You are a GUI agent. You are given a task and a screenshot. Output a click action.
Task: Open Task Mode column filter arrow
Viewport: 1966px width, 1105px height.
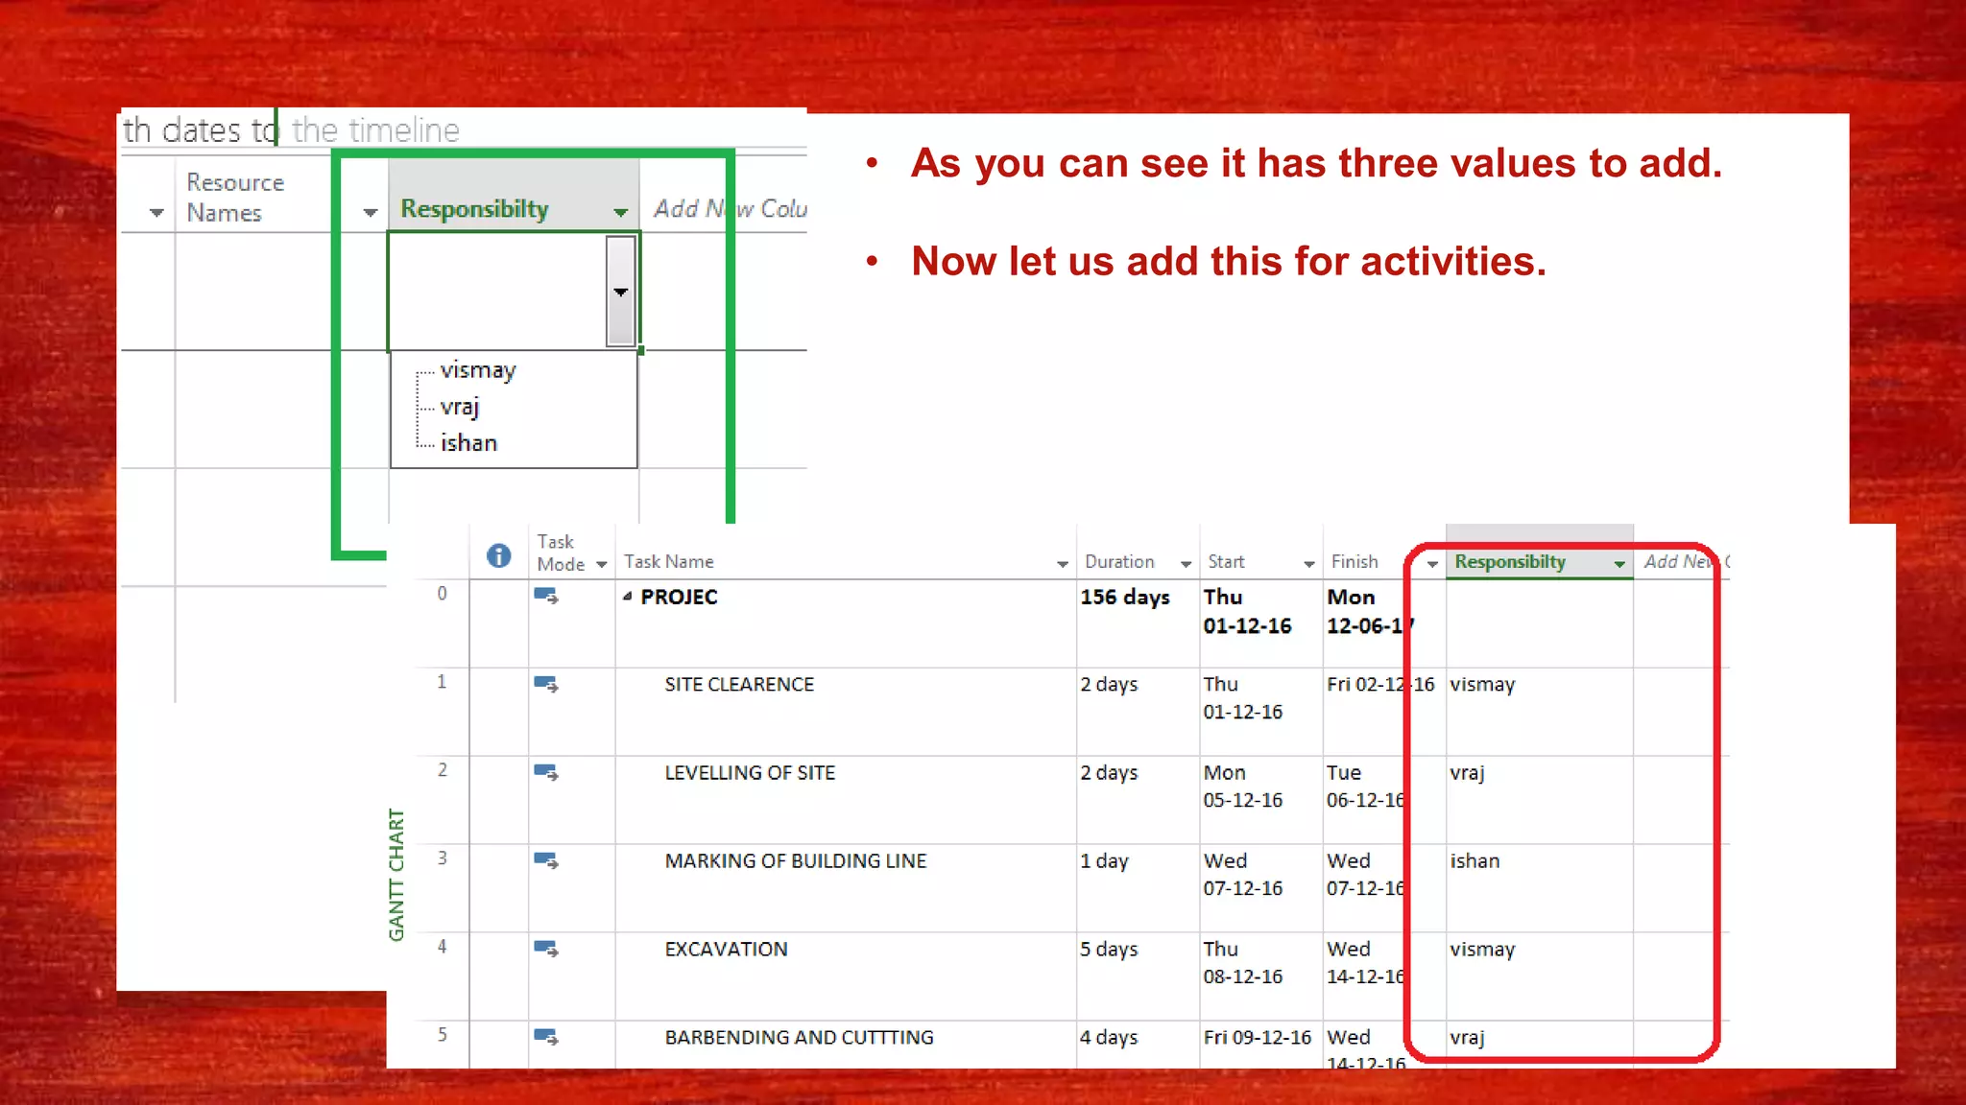(x=602, y=564)
